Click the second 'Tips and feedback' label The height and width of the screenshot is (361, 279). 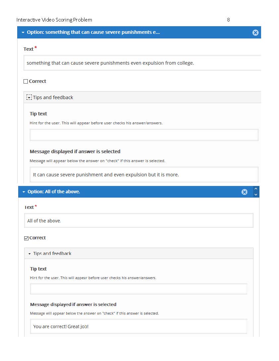click(52, 254)
